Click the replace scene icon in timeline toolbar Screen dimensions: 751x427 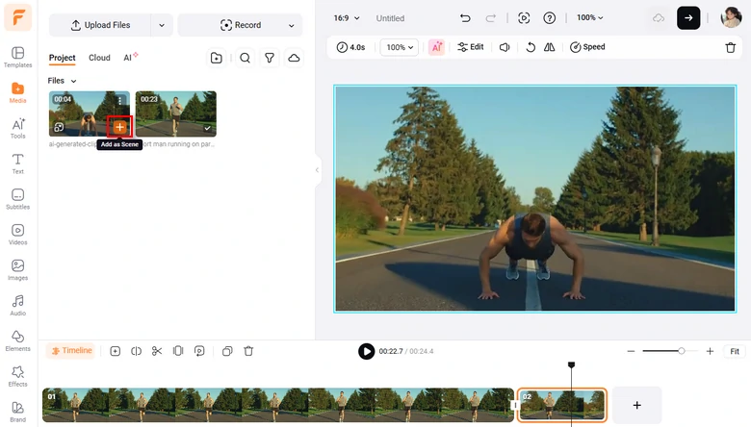pos(199,351)
